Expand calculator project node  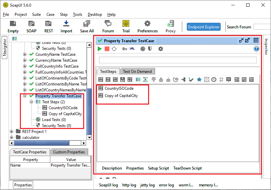click(x=11, y=137)
